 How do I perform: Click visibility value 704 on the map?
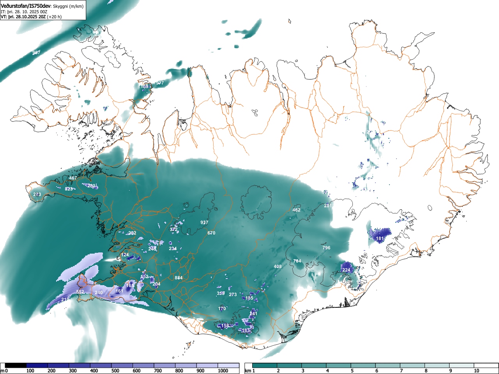point(297,261)
